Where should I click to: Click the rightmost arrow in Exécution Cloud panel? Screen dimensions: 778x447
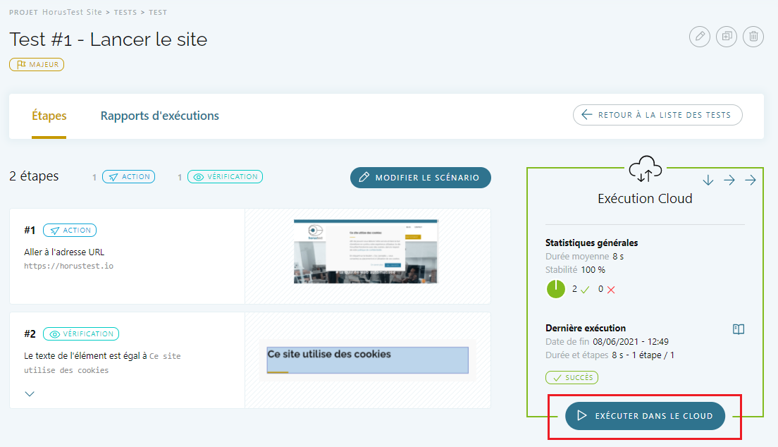751,180
